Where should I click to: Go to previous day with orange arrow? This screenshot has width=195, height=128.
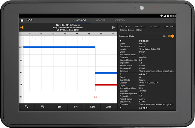(x=22, y=28)
